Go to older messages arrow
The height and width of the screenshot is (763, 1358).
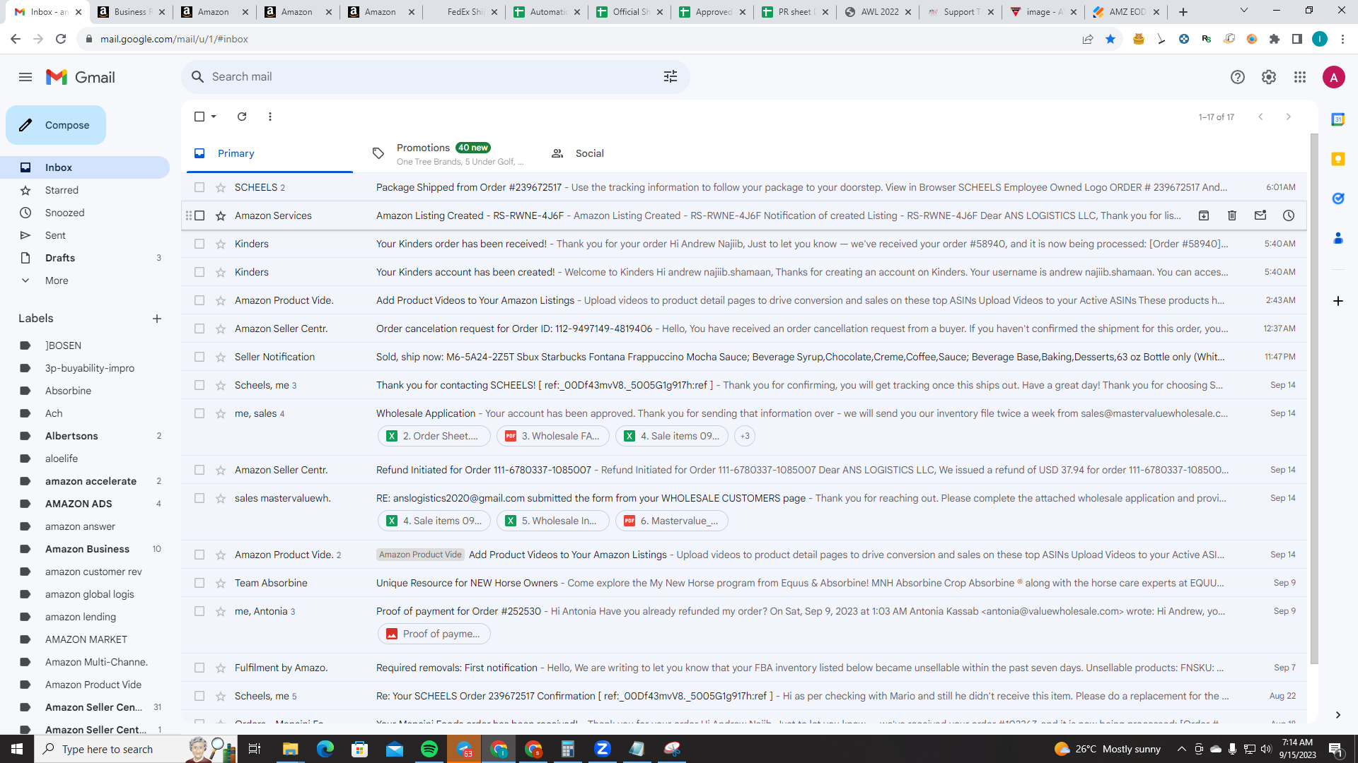point(1289,117)
